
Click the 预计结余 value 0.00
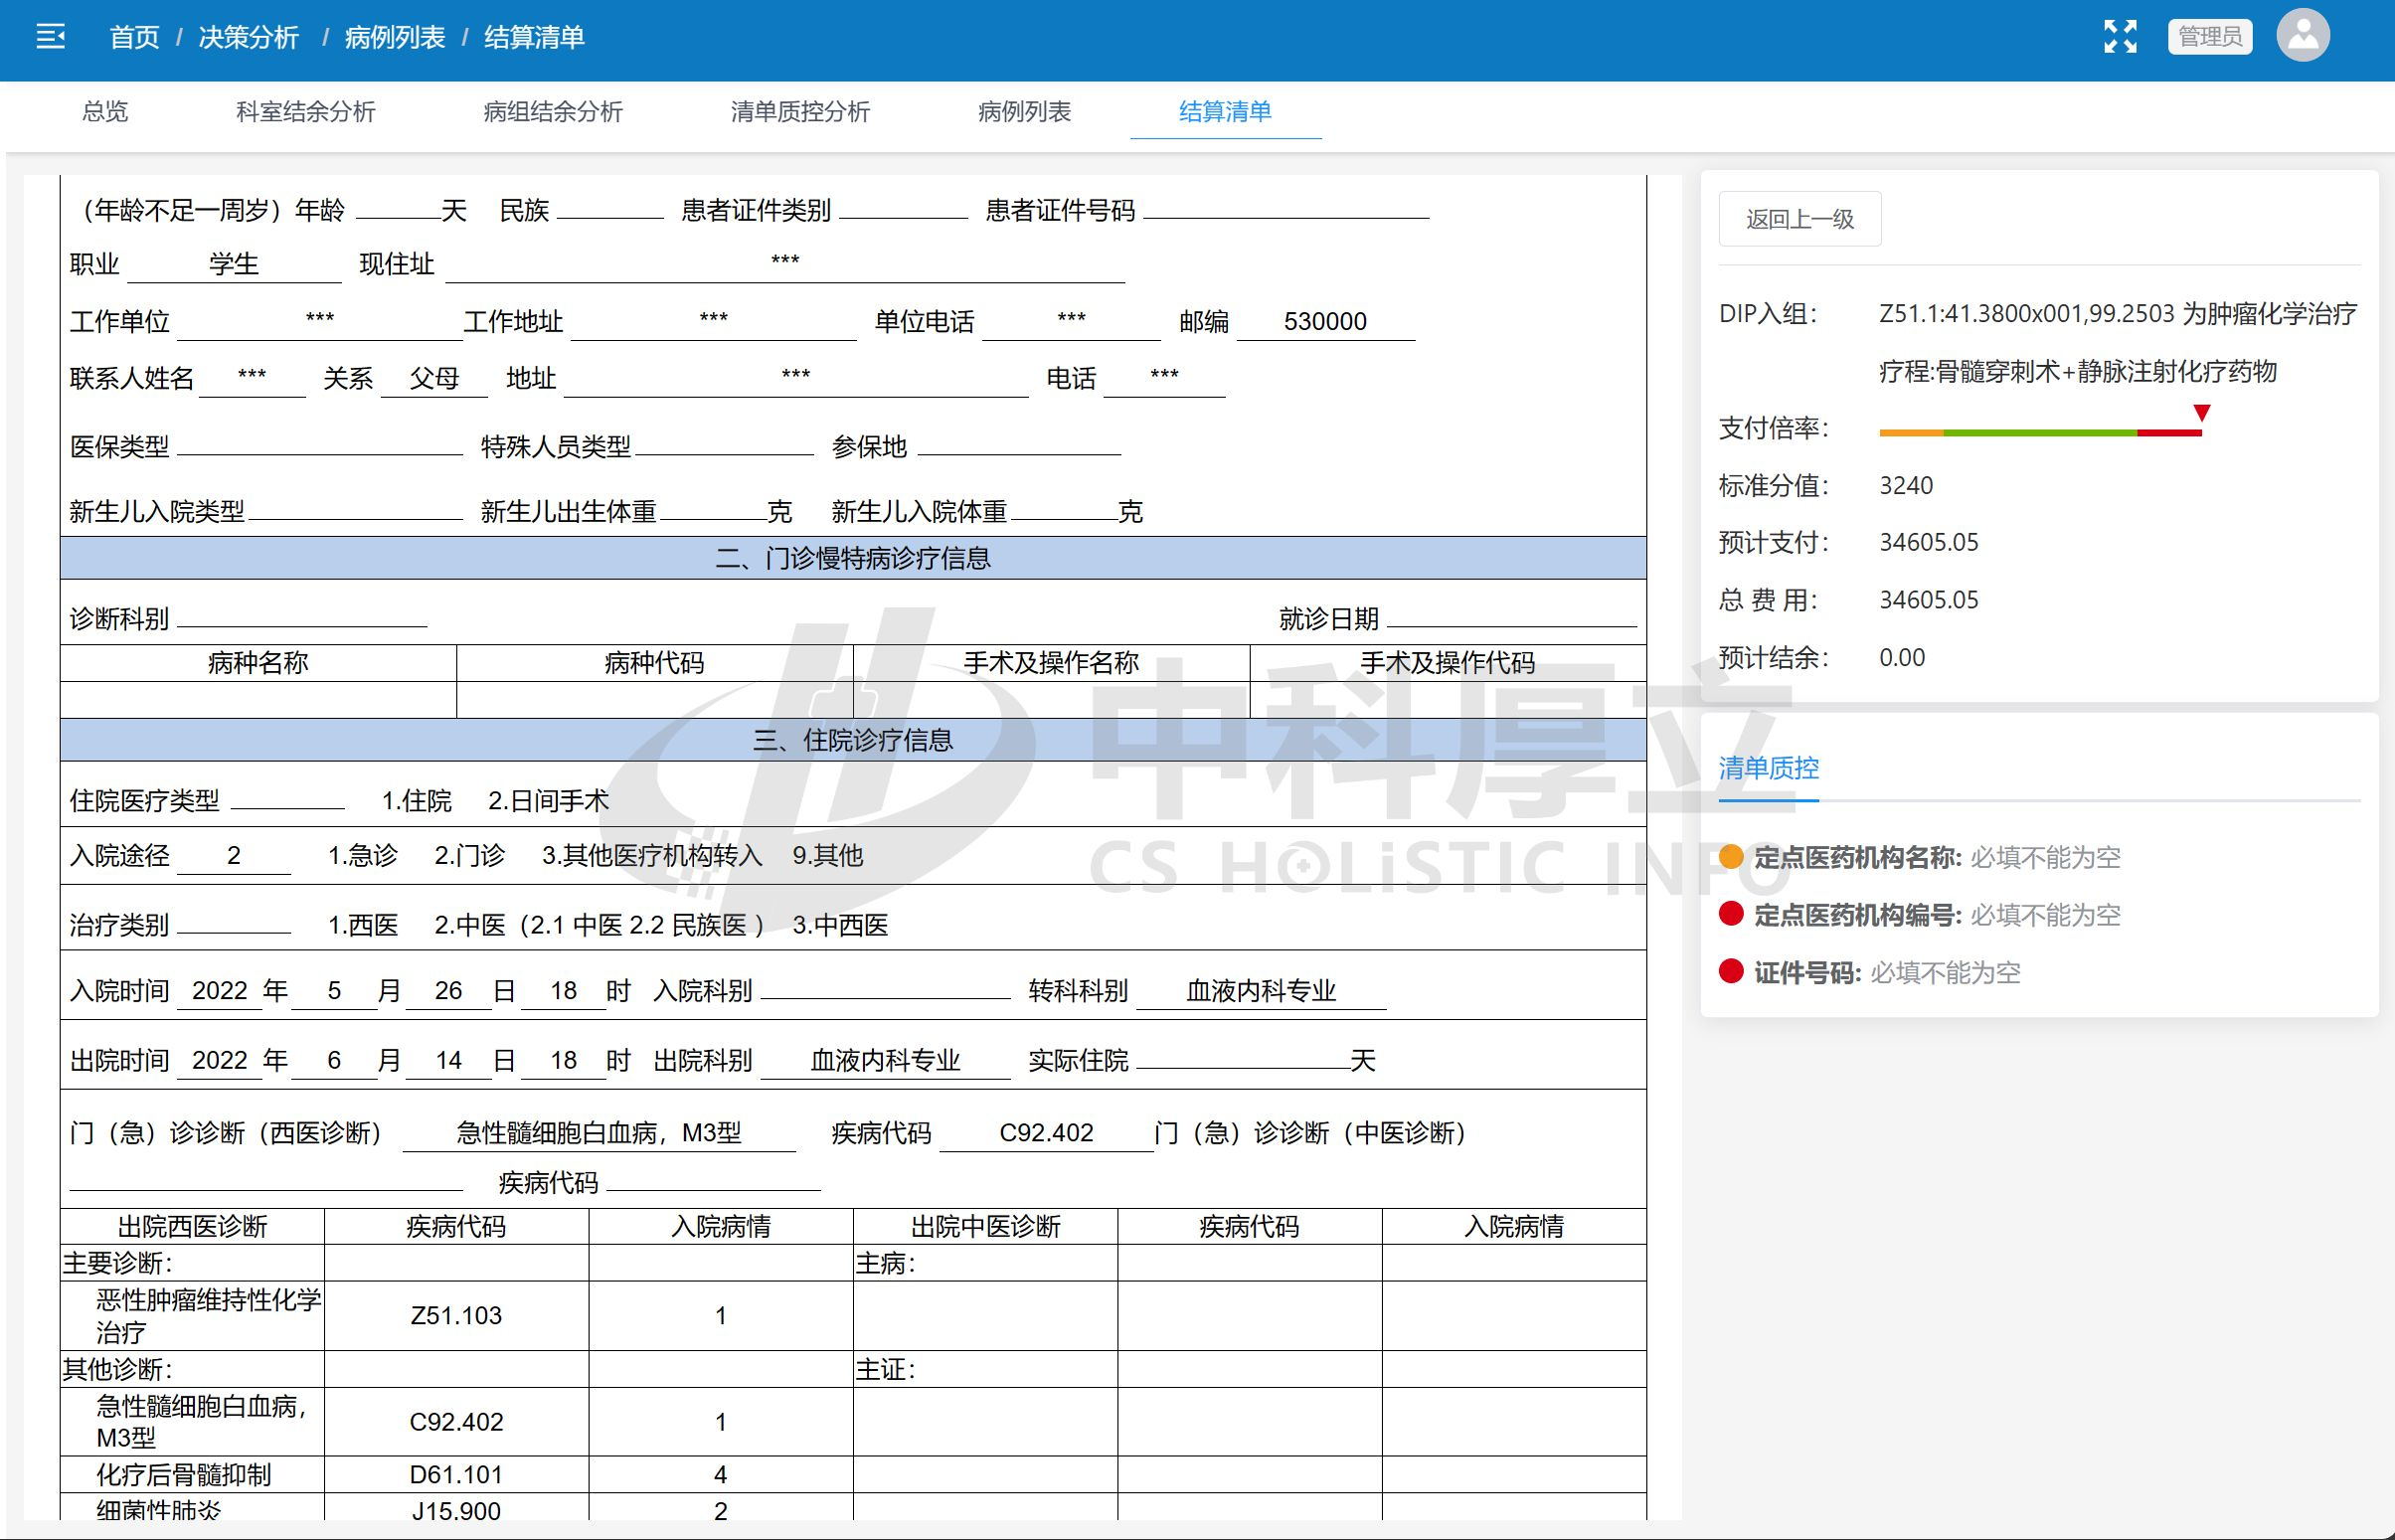[1902, 658]
